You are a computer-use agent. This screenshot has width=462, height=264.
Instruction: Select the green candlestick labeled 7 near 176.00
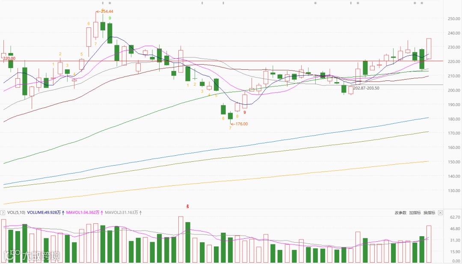230,116
